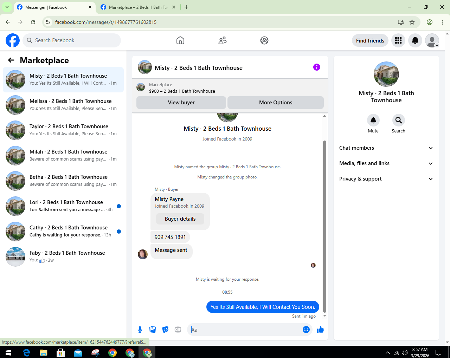
Task: Open the Facebook menu grid icon
Action: pos(398,40)
